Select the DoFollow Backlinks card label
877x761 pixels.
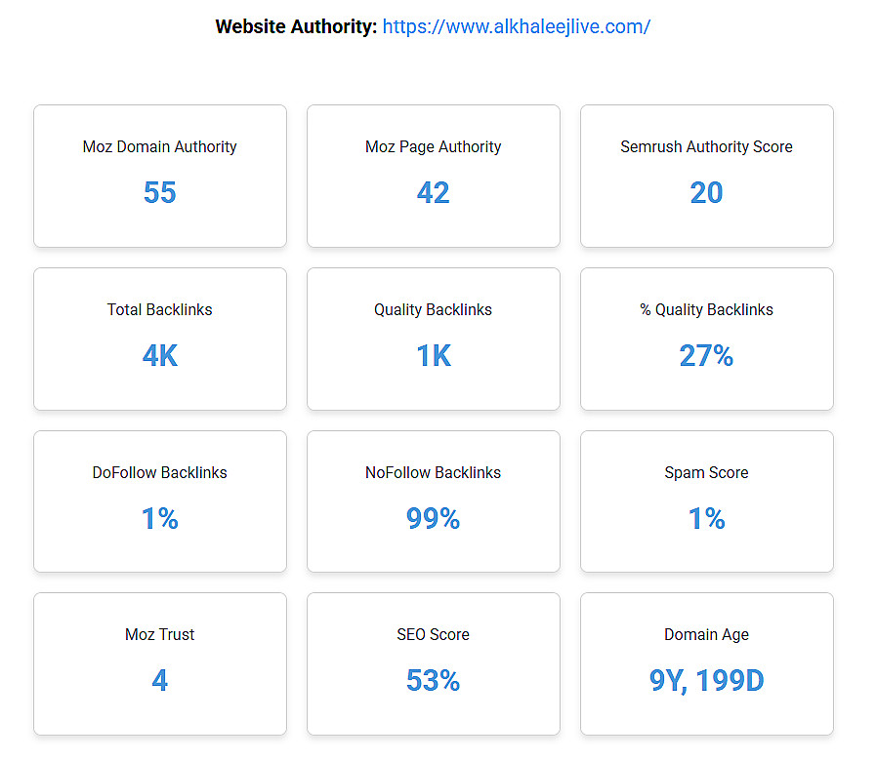pyautogui.click(x=160, y=473)
